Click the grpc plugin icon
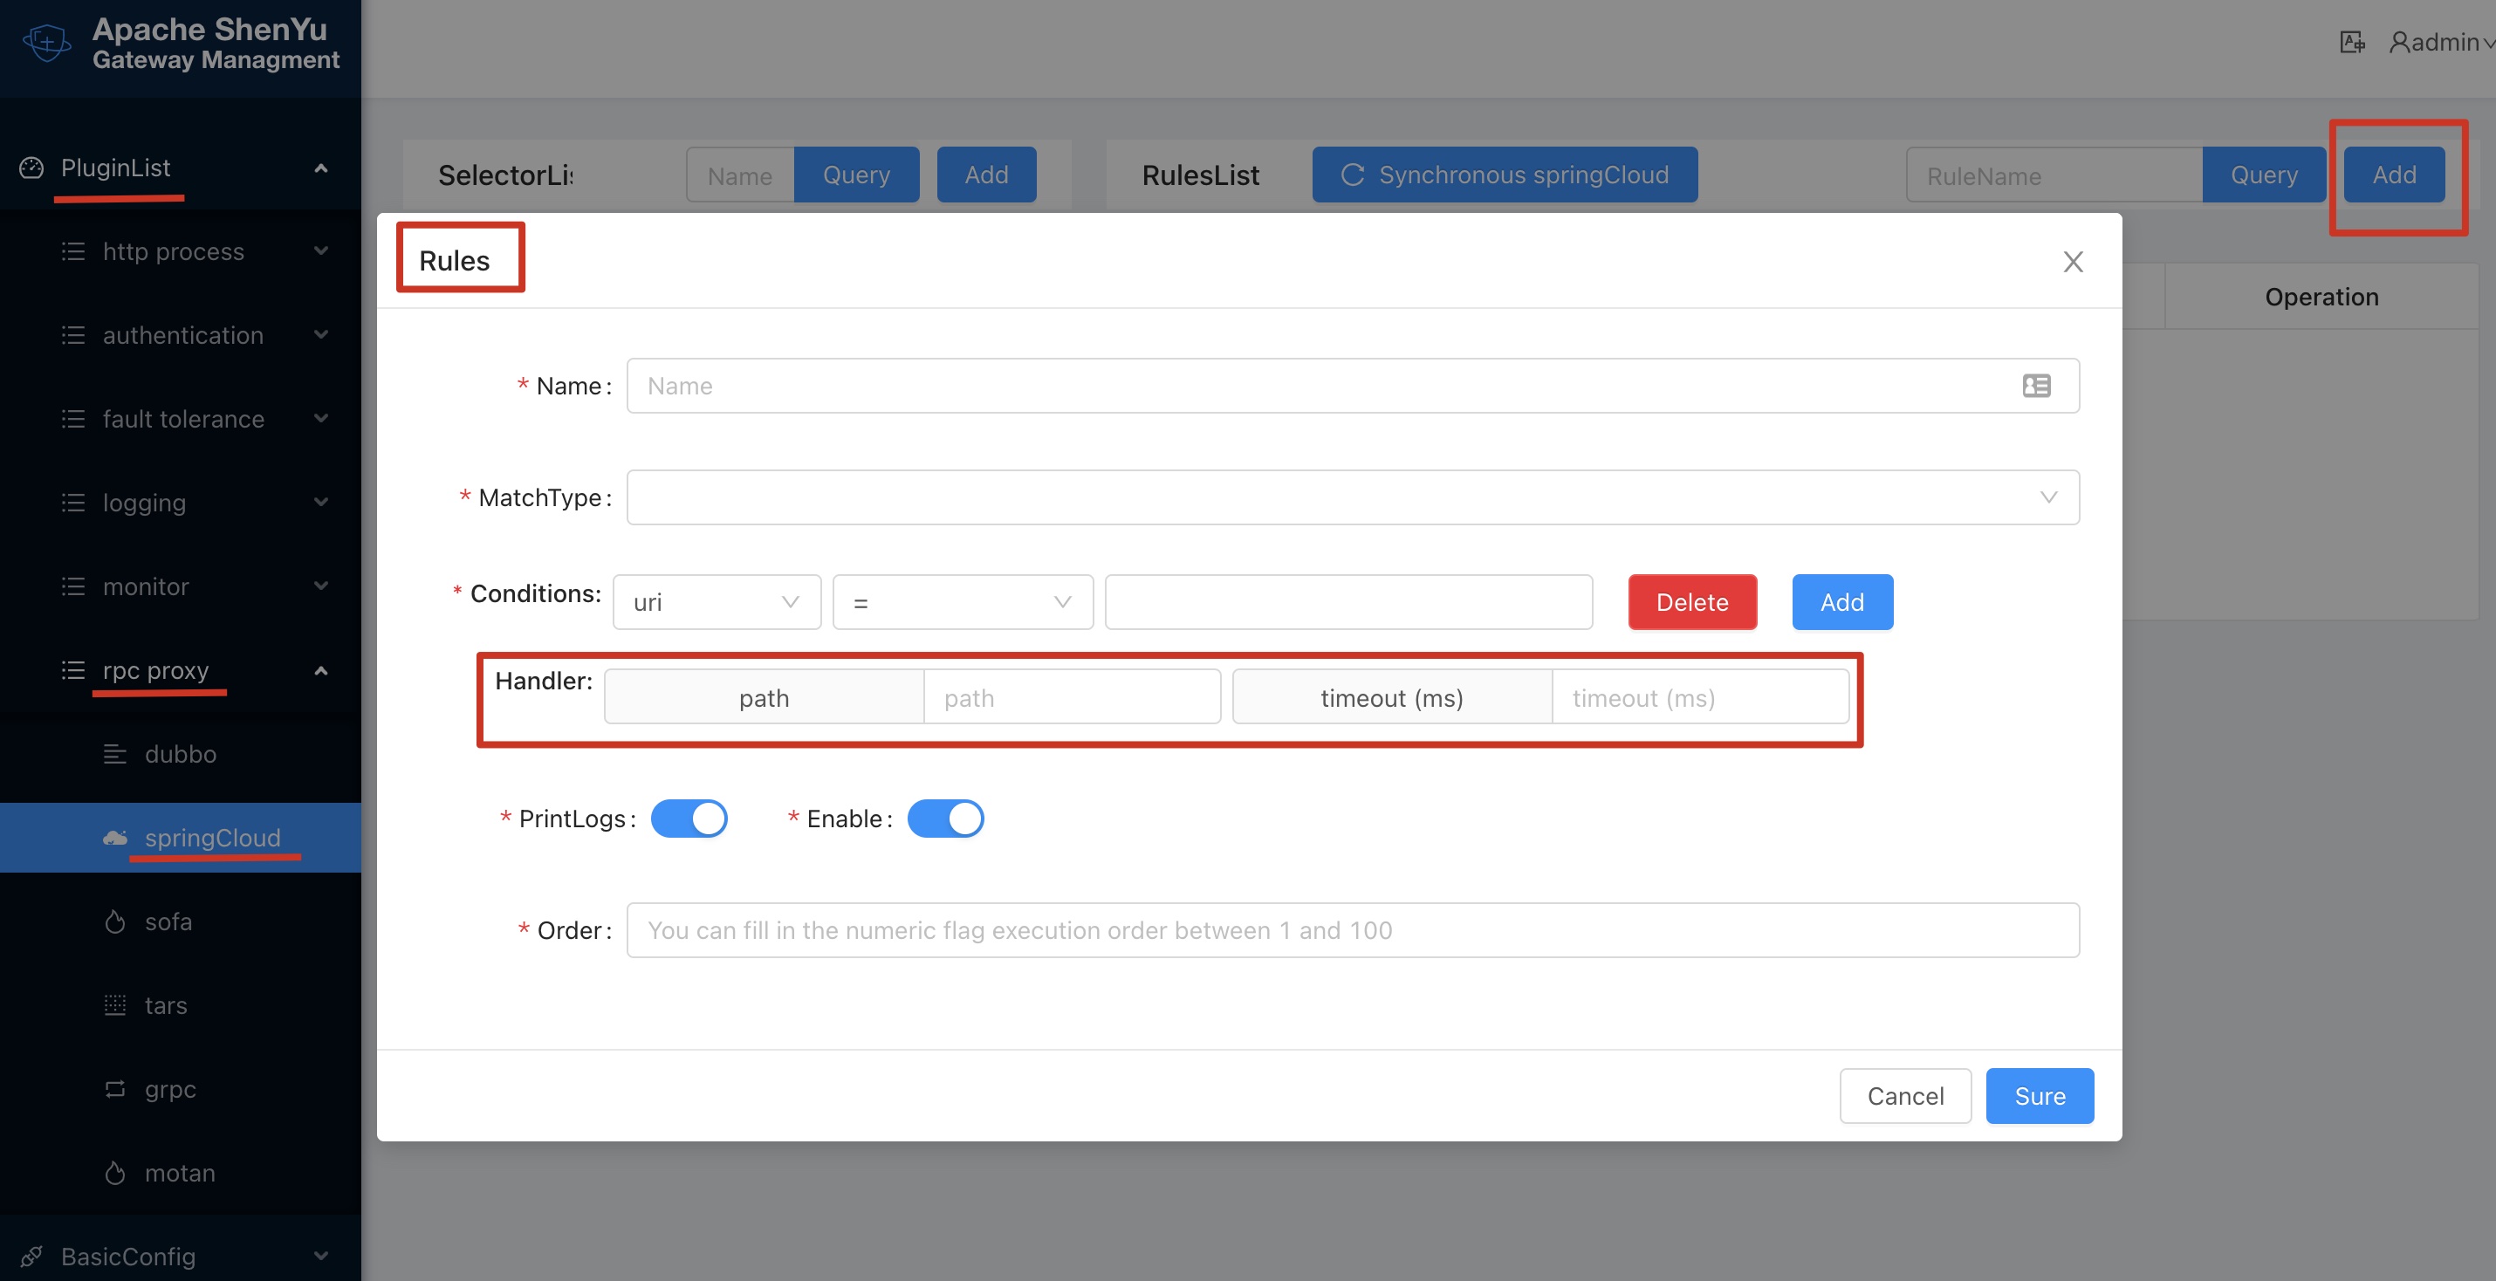This screenshot has width=2496, height=1281. 115,1089
